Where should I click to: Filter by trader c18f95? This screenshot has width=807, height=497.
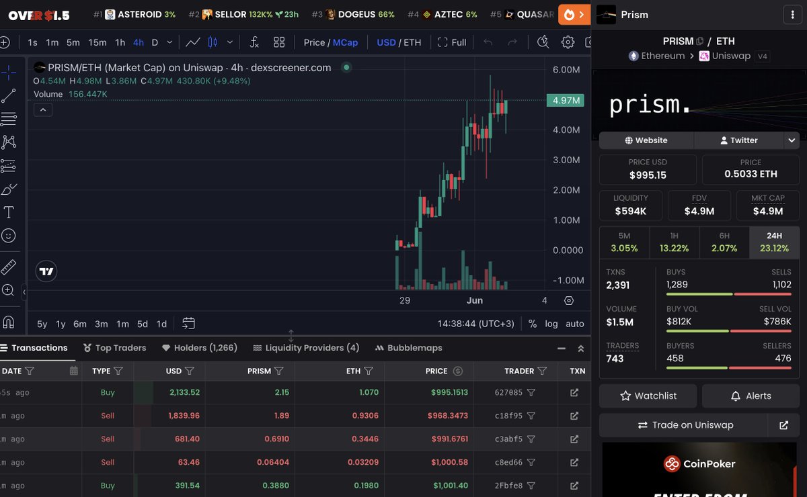[531, 416]
